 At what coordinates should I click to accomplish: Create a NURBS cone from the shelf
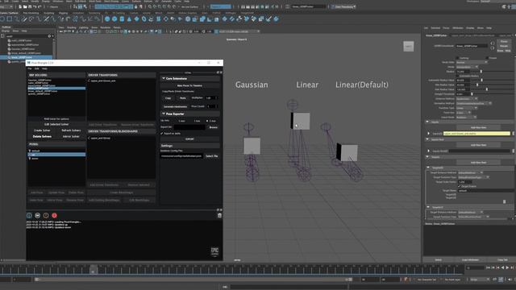(129, 19)
